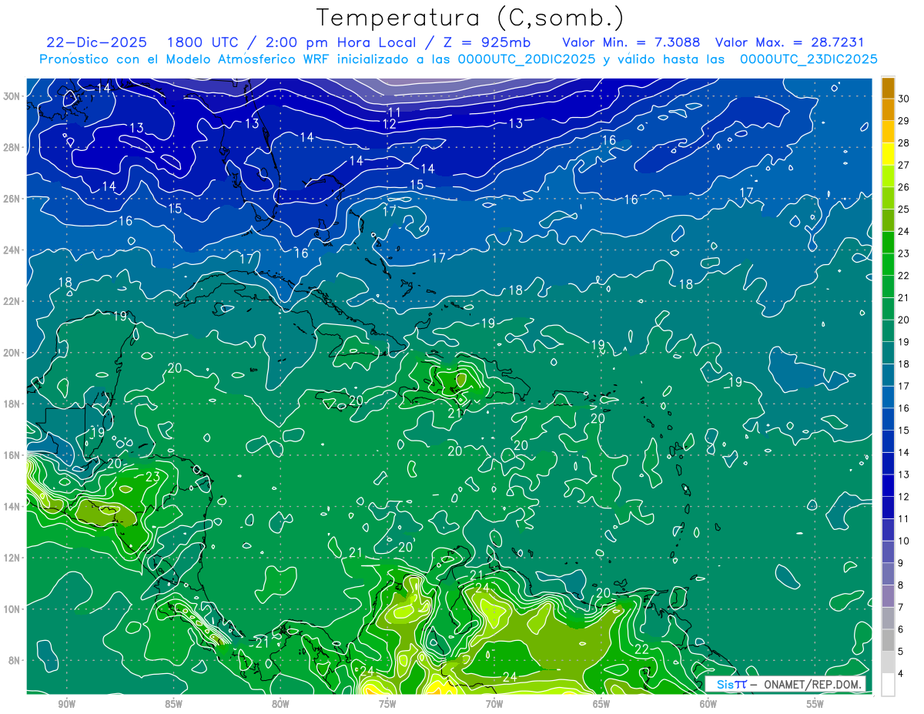Viewport: 924px width, 714px height.
Task: Click the '20' value on the color scale
Action: click(x=904, y=320)
